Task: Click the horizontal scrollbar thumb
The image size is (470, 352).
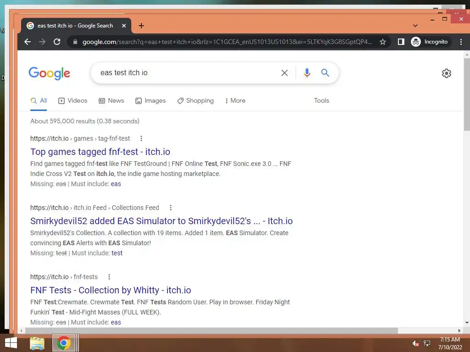Action: [x=211, y=330]
